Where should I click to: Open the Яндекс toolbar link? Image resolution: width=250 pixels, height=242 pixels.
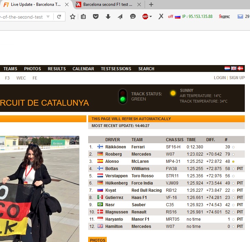pos(224,17)
